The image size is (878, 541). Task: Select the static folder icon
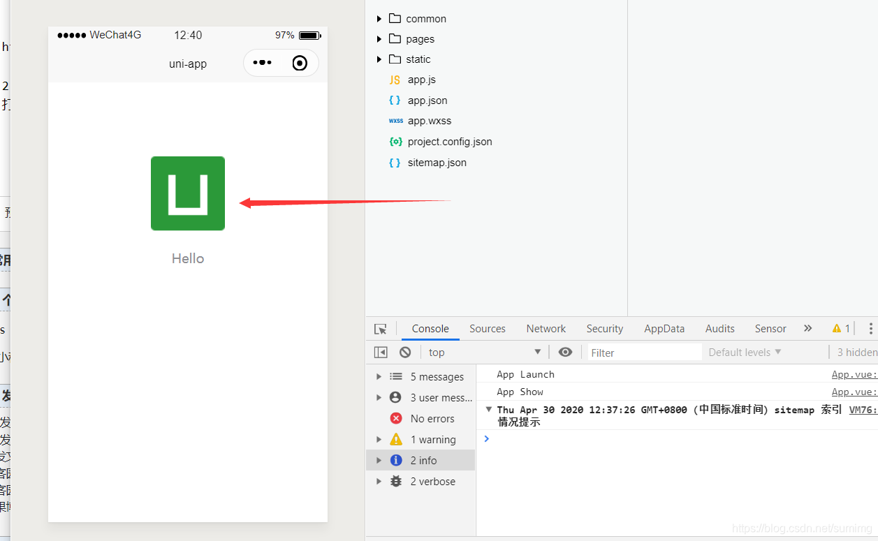[x=395, y=59]
